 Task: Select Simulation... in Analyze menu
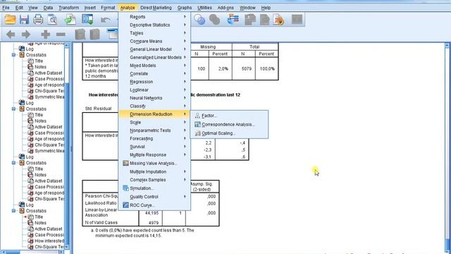pyautogui.click(x=154, y=188)
